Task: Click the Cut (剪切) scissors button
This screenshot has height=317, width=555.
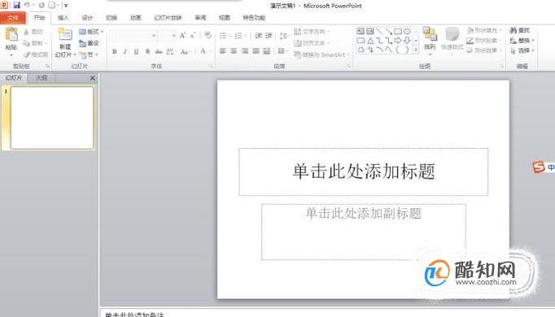Action: tap(33, 32)
